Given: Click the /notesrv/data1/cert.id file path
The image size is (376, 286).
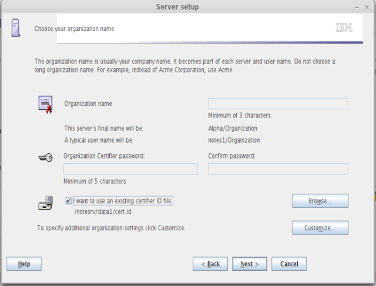Looking at the screenshot, I should (103, 211).
